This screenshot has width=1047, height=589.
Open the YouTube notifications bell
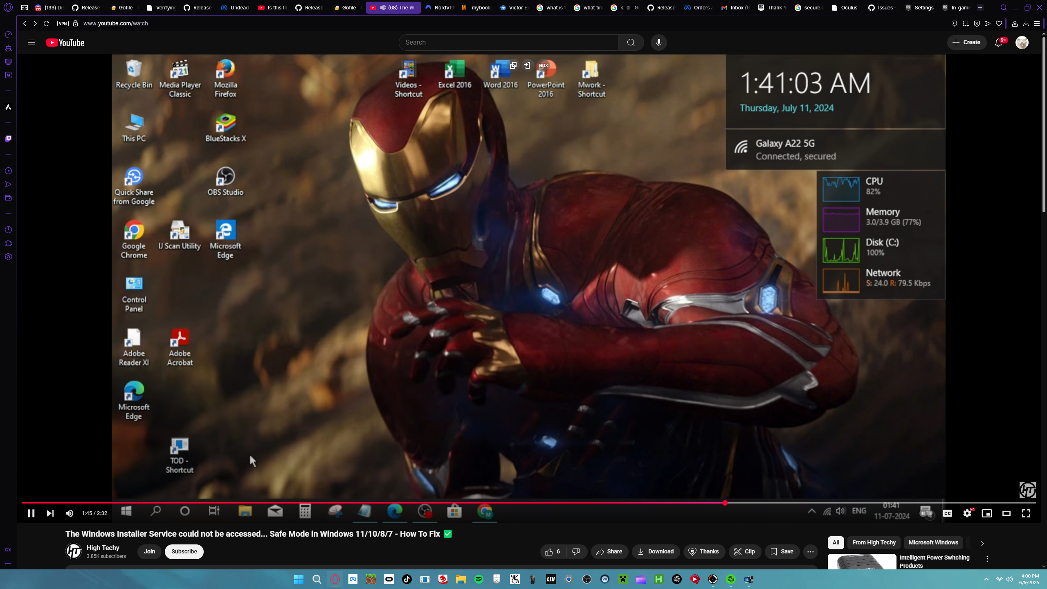pos(998,43)
